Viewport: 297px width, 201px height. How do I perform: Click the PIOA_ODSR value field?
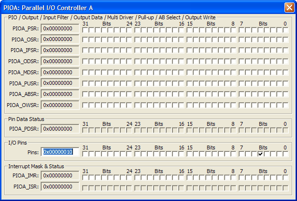(x=60, y=61)
